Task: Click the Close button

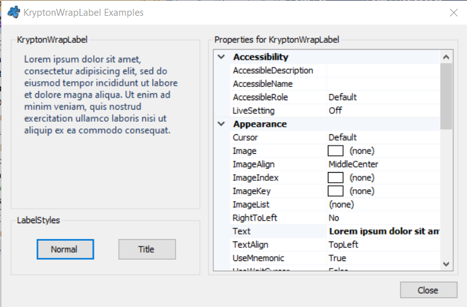Action: pyautogui.click(x=429, y=290)
